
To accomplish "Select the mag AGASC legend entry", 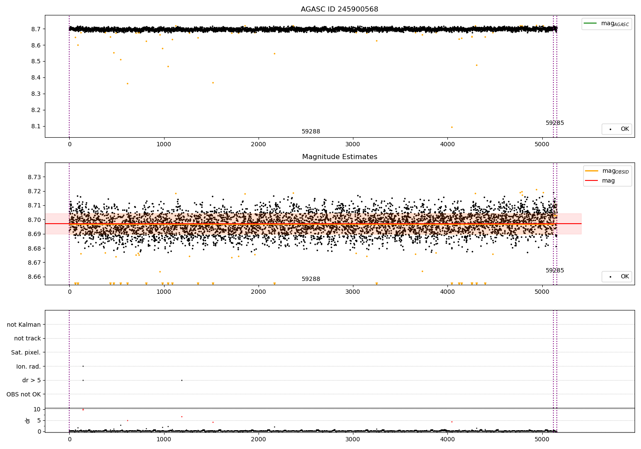I will [x=606, y=24].
